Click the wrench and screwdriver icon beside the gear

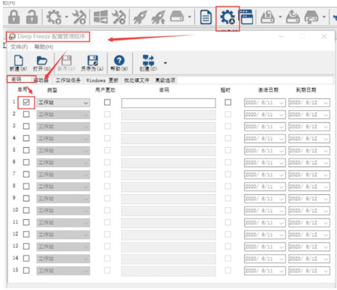pyautogui.click(x=79, y=17)
